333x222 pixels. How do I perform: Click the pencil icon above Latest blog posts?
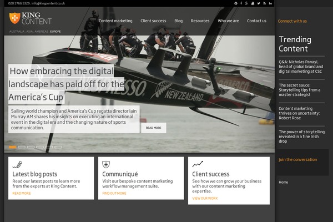point(17,164)
